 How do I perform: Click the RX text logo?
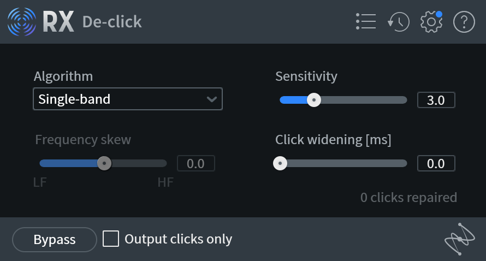[x=58, y=21]
